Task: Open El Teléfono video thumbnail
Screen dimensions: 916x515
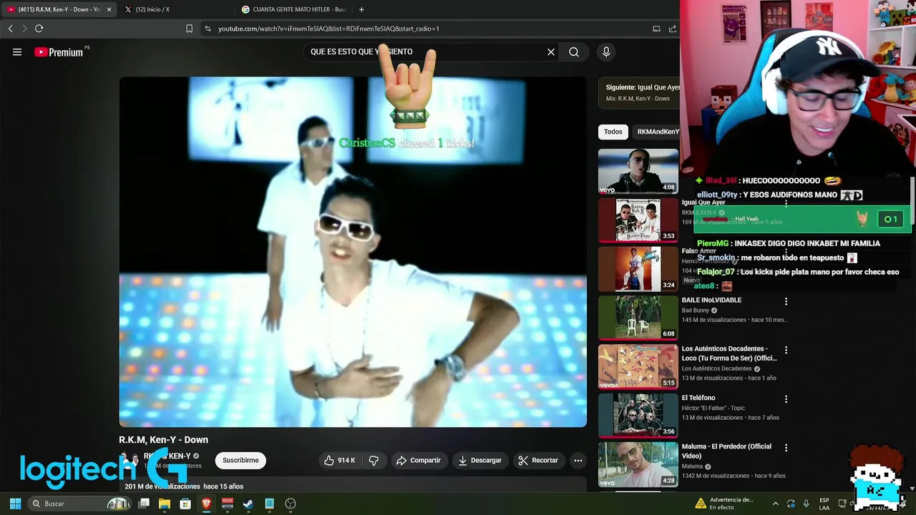Action: pos(638,414)
